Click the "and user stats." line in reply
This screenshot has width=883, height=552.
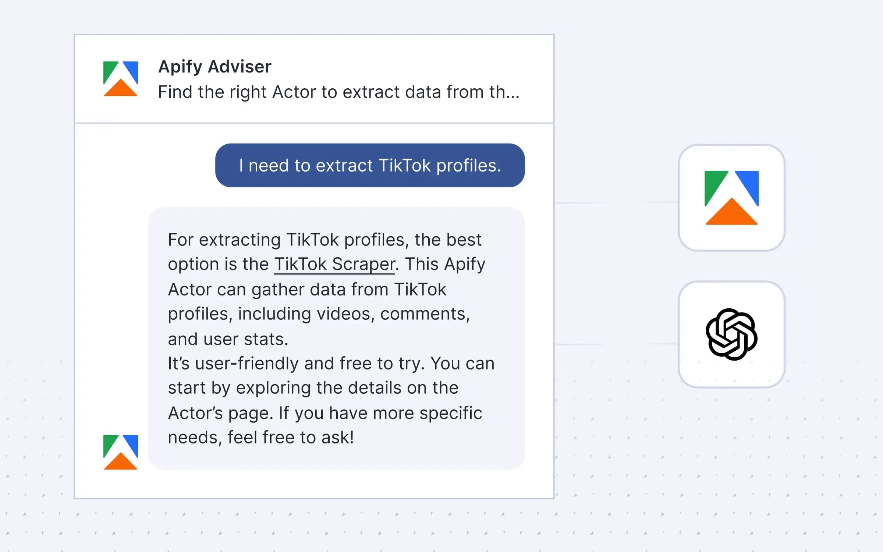(x=228, y=339)
